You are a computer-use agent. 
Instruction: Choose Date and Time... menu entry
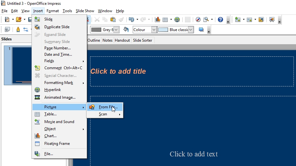pos(59,54)
